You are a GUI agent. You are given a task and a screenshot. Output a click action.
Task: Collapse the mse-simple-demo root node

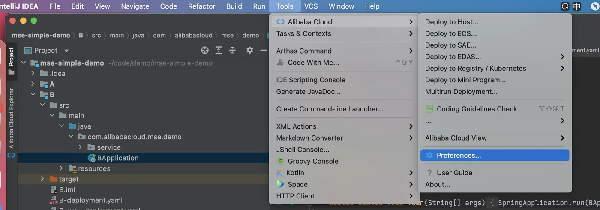[24, 63]
